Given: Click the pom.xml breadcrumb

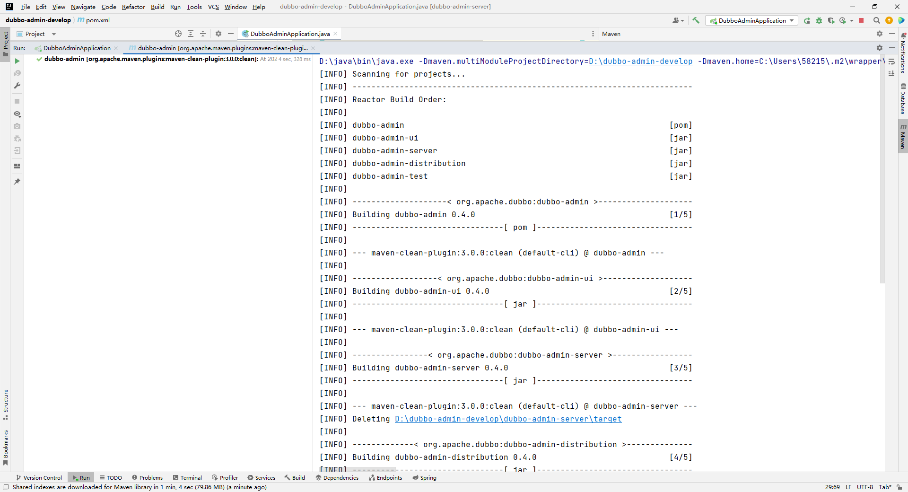Looking at the screenshot, I should click(x=94, y=20).
